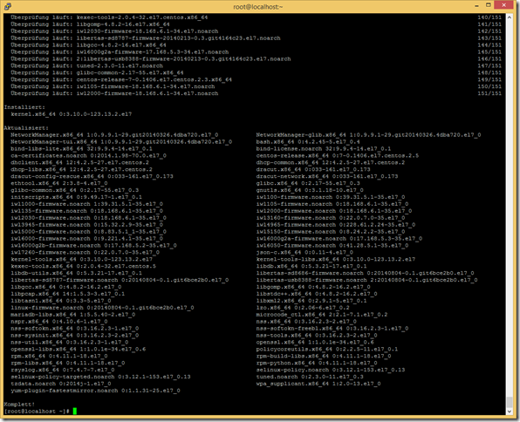Click the libxml2.x86_64 entry
Screen dimensions: 520x422
tap(311, 301)
